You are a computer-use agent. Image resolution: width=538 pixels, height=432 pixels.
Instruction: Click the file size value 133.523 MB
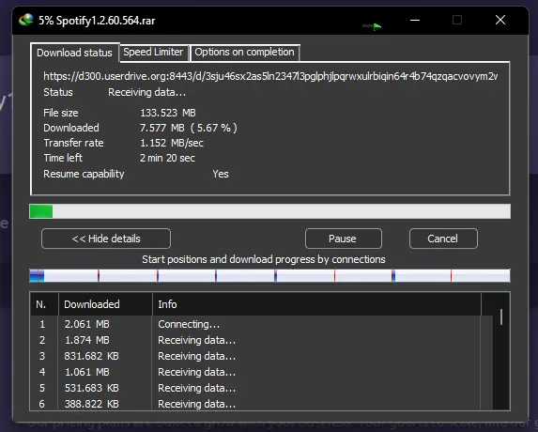(168, 113)
